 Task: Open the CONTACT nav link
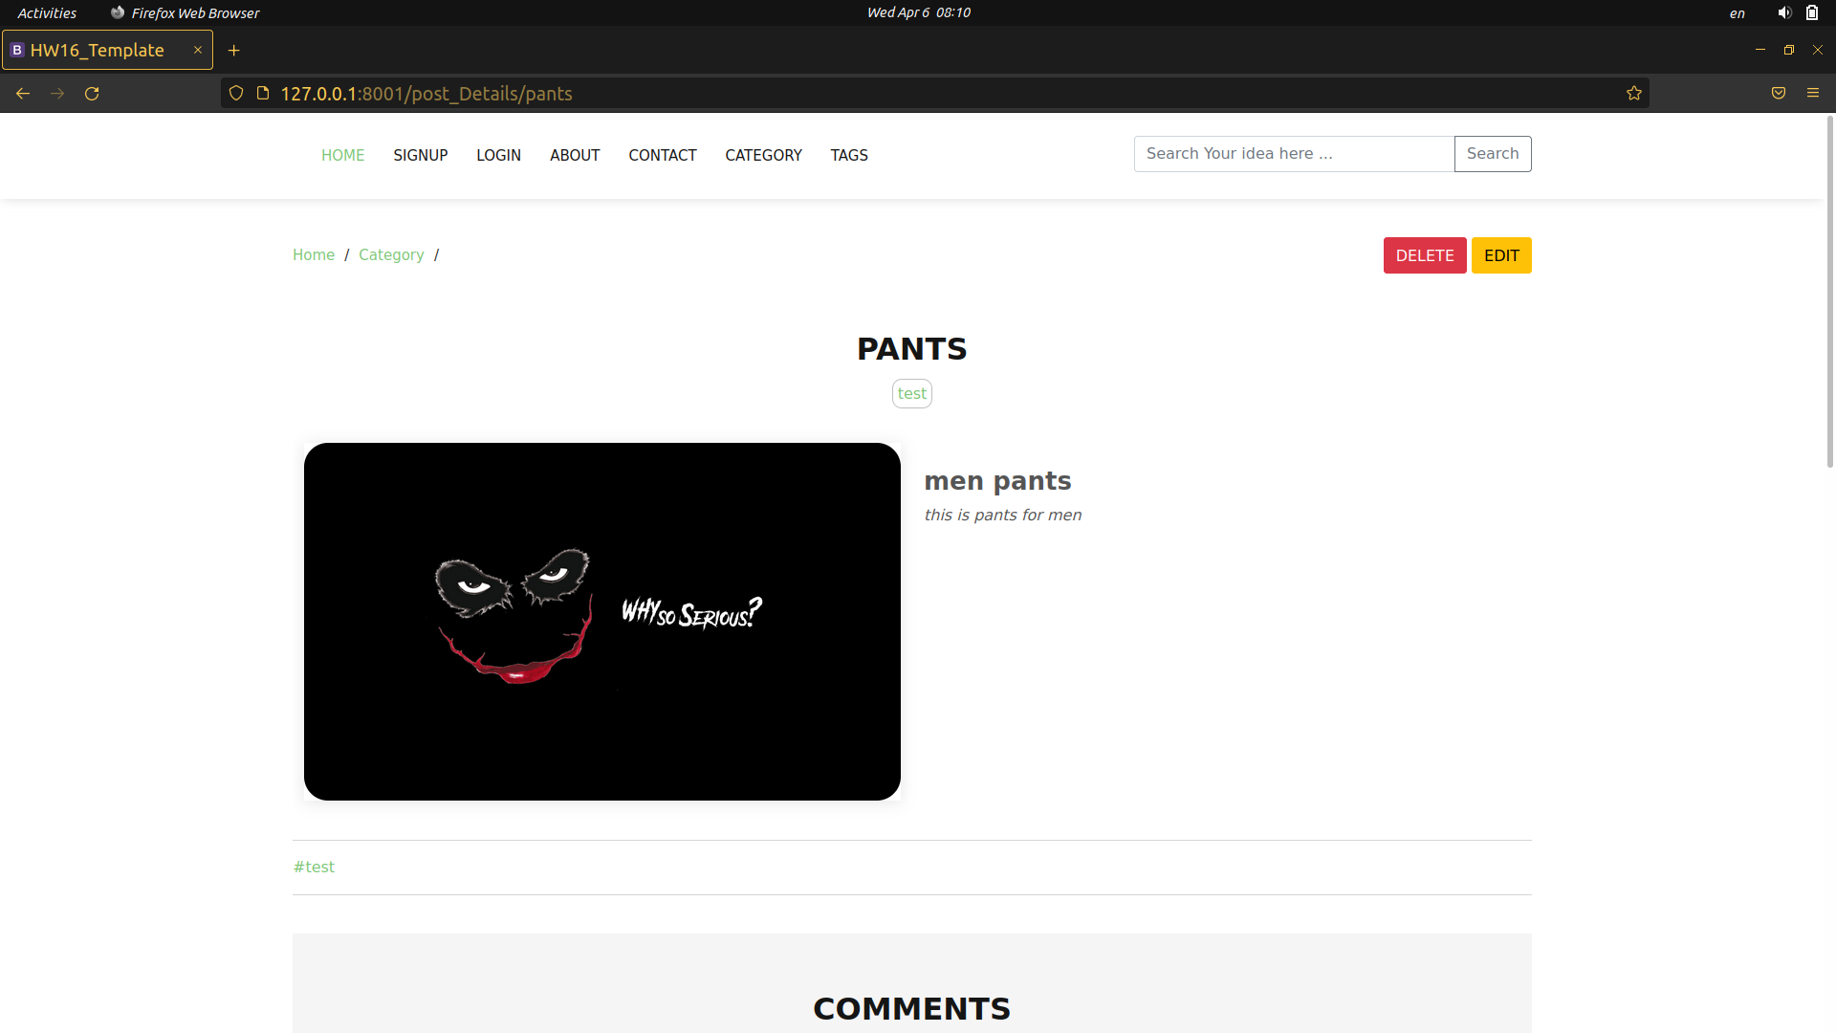pyautogui.click(x=663, y=155)
